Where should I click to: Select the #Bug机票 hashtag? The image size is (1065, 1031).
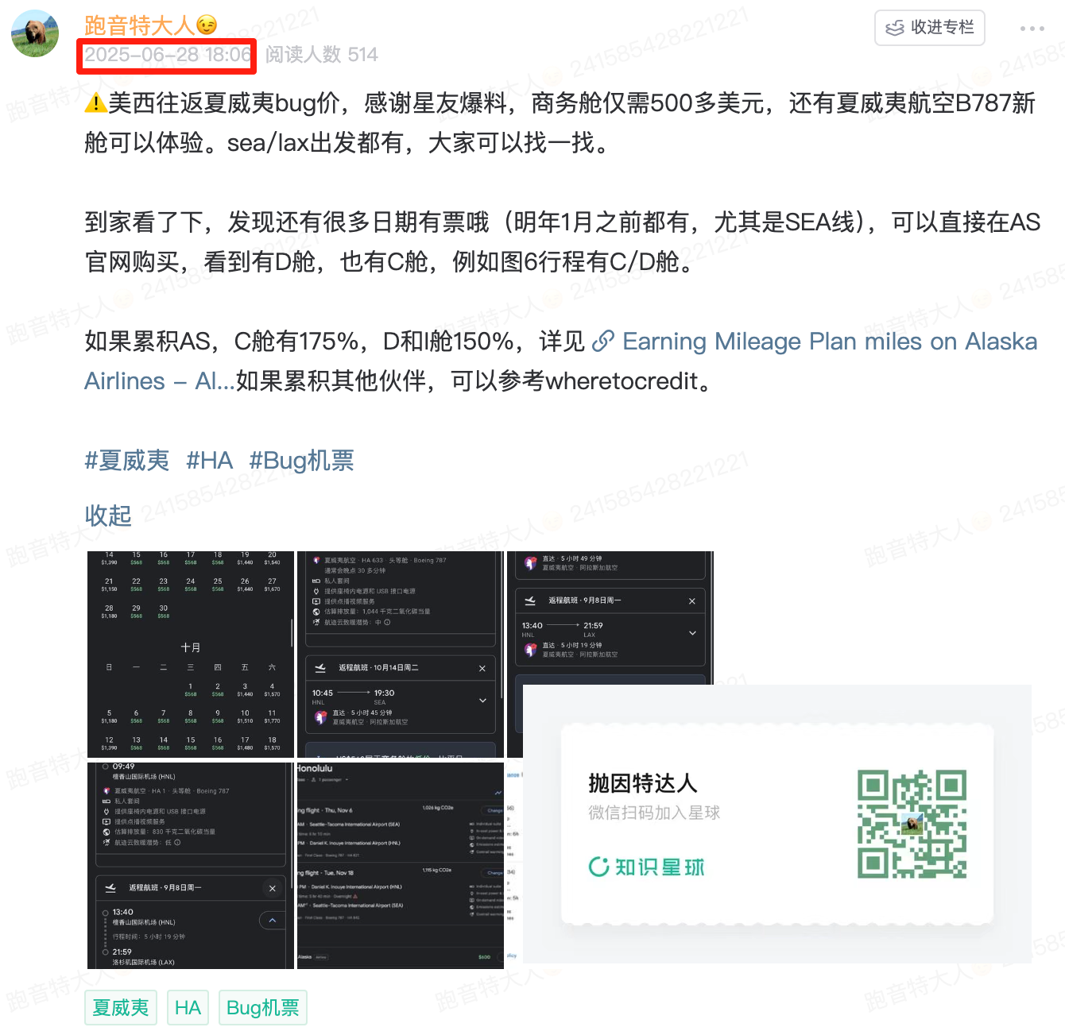coord(302,461)
